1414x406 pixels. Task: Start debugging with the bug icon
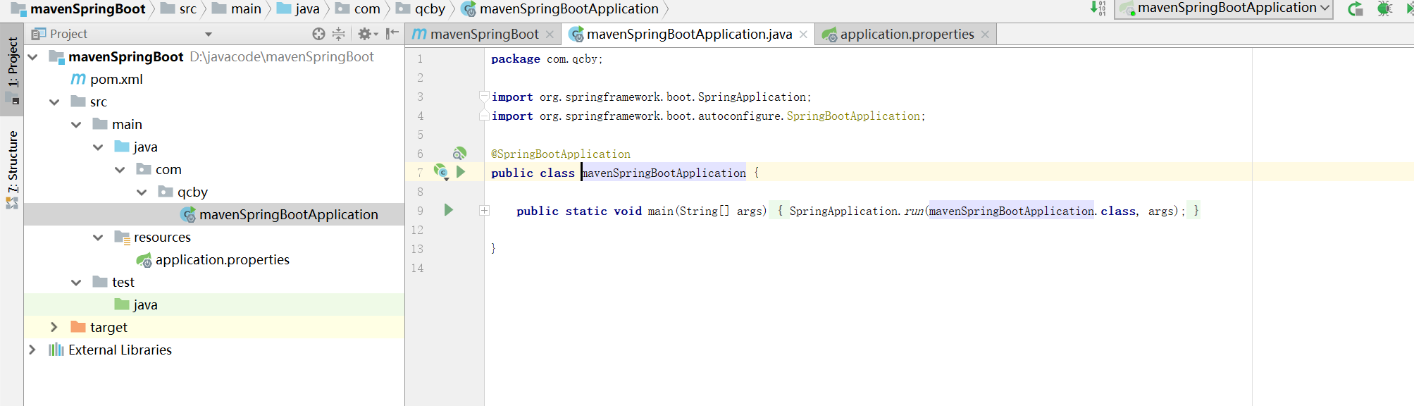click(x=1384, y=8)
